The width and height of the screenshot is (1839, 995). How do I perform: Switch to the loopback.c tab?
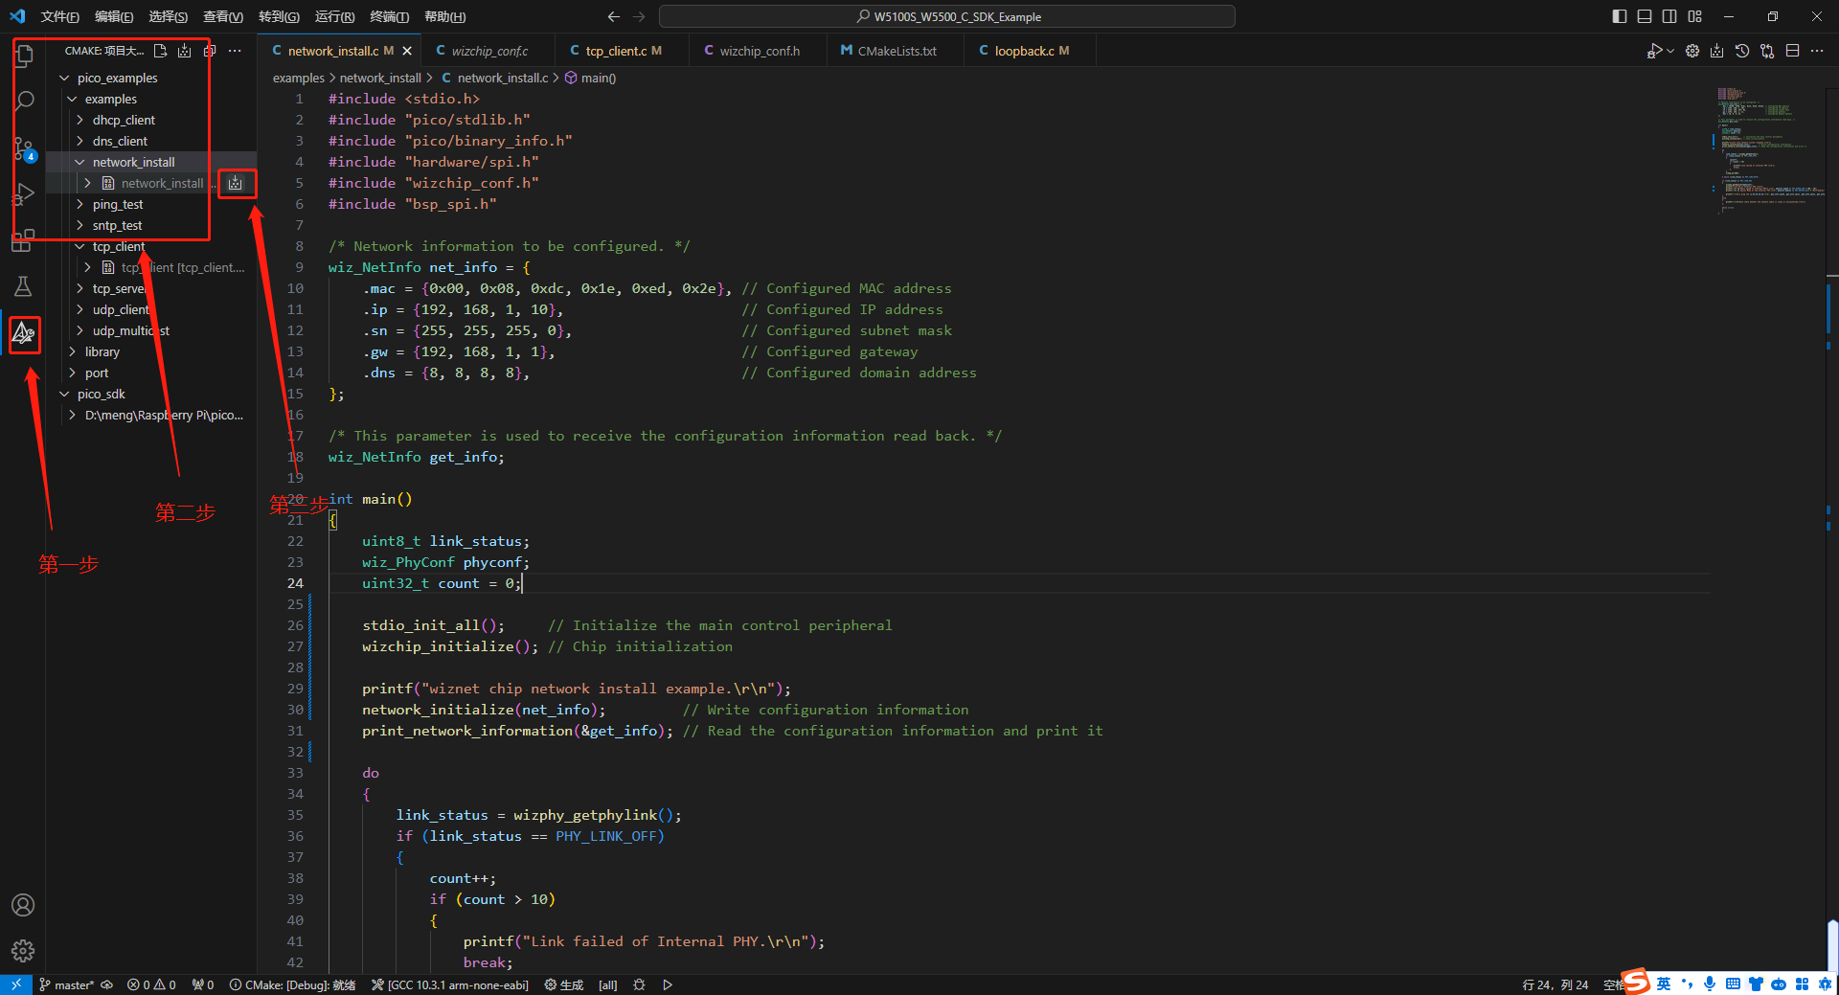pos(1023,51)
